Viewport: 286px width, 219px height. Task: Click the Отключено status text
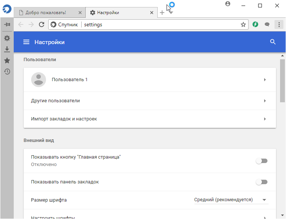(44, 164)
